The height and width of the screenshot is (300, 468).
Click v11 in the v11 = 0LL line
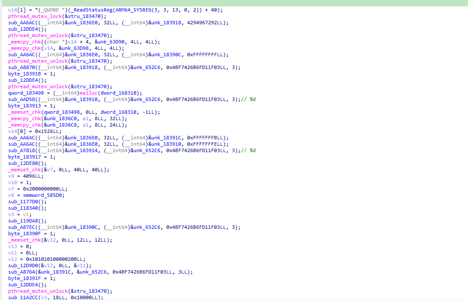[12, 253]
